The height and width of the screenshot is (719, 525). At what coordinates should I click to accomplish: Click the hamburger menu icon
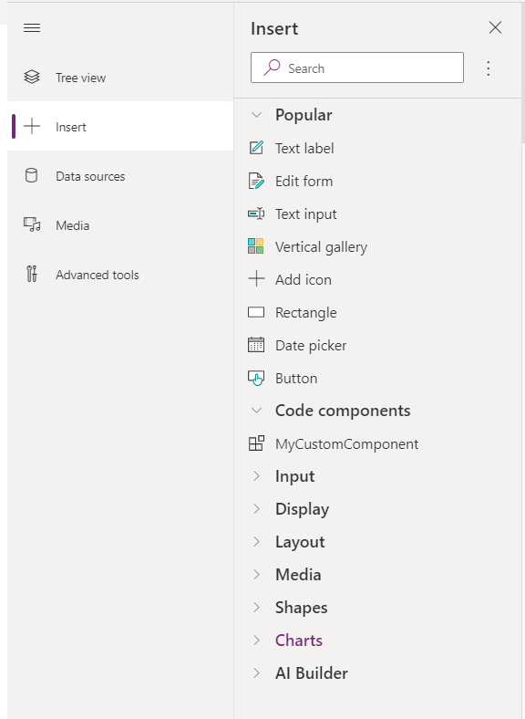[32, 28]
